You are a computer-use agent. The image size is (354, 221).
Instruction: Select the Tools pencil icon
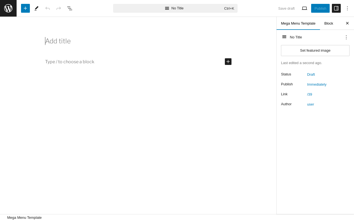tap(37, 8)
